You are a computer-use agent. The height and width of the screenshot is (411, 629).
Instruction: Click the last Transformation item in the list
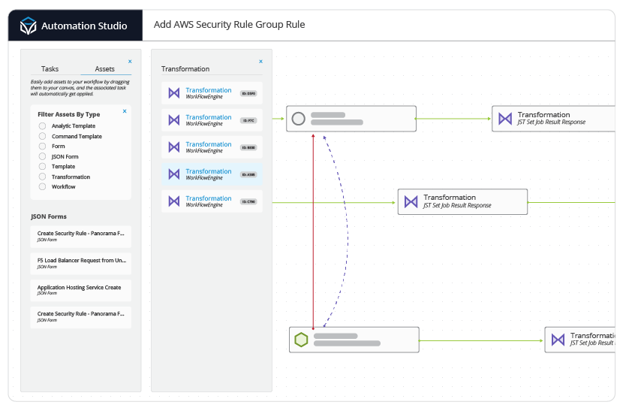212,201
